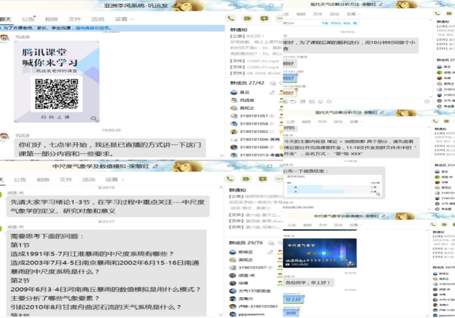Click the round icon beside 群成员 29/76
Viewport: 455px width, 318px height.
[271, 243]
